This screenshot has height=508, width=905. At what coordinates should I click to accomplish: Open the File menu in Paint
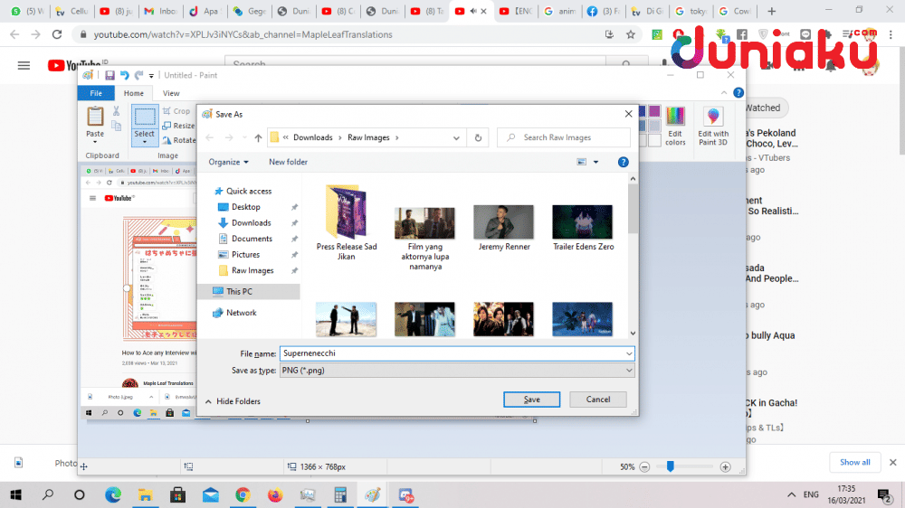click(95, 93)
